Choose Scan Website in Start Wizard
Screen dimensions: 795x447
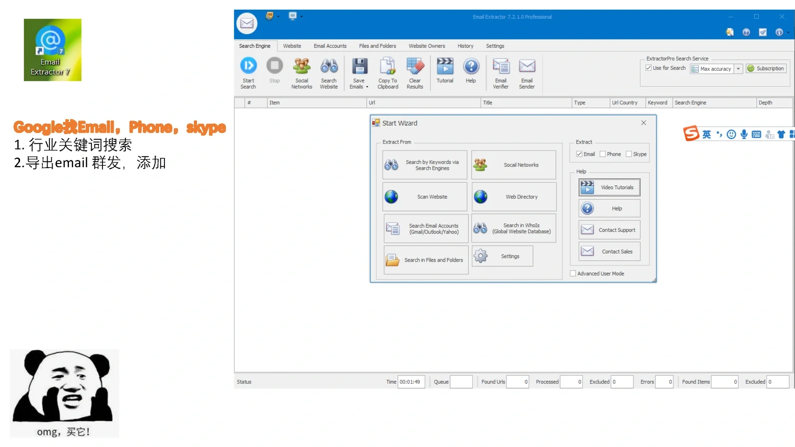coord(425,196)
